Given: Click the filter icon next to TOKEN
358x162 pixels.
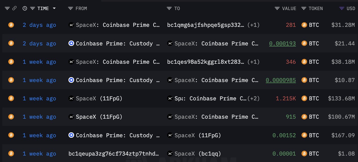Looking at the screenshot, I should coord(304,9).
